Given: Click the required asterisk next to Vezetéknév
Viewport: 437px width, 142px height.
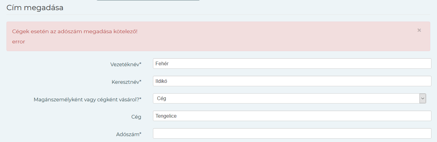Looking at the screenshot, I should point(140,63).
